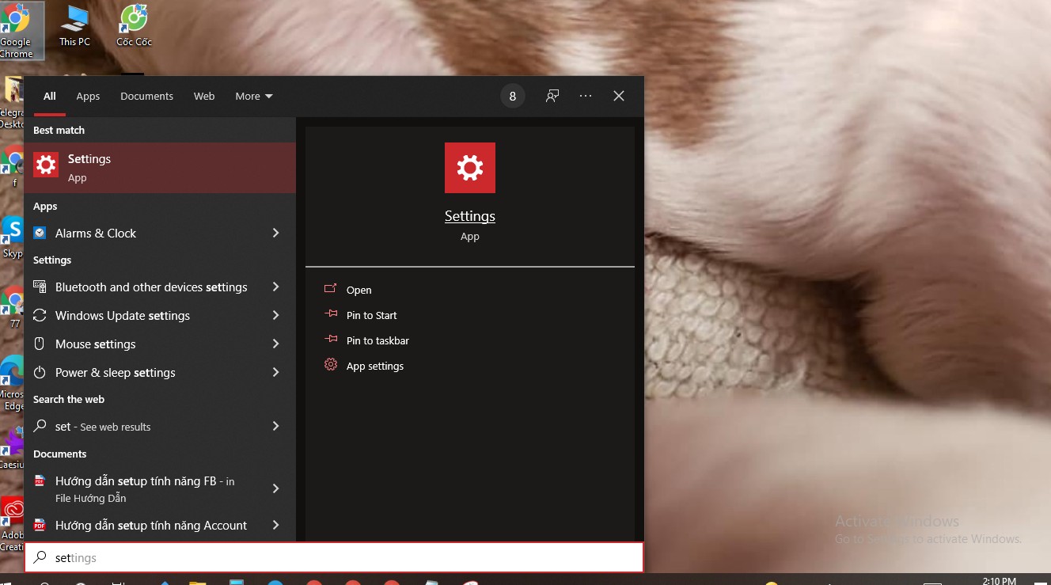Select the Caesium desktop icon

click(x=12, y=448)
